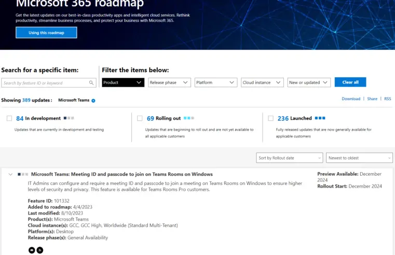Image resolution: width=395 pixels, height=255 pixels.
Task: Click the Launched status squares icon
Action: pyautogui.click(x=320, y=118)
